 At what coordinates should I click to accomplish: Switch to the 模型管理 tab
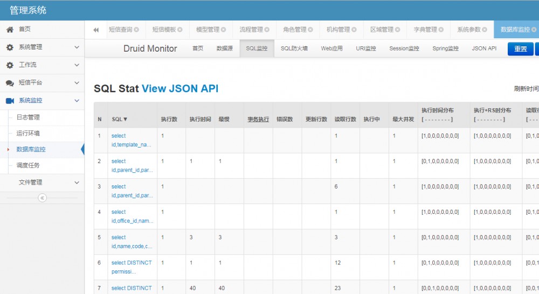tap(208, 30)
